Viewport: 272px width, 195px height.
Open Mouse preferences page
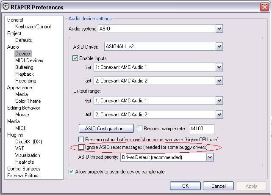pos(22,115)
